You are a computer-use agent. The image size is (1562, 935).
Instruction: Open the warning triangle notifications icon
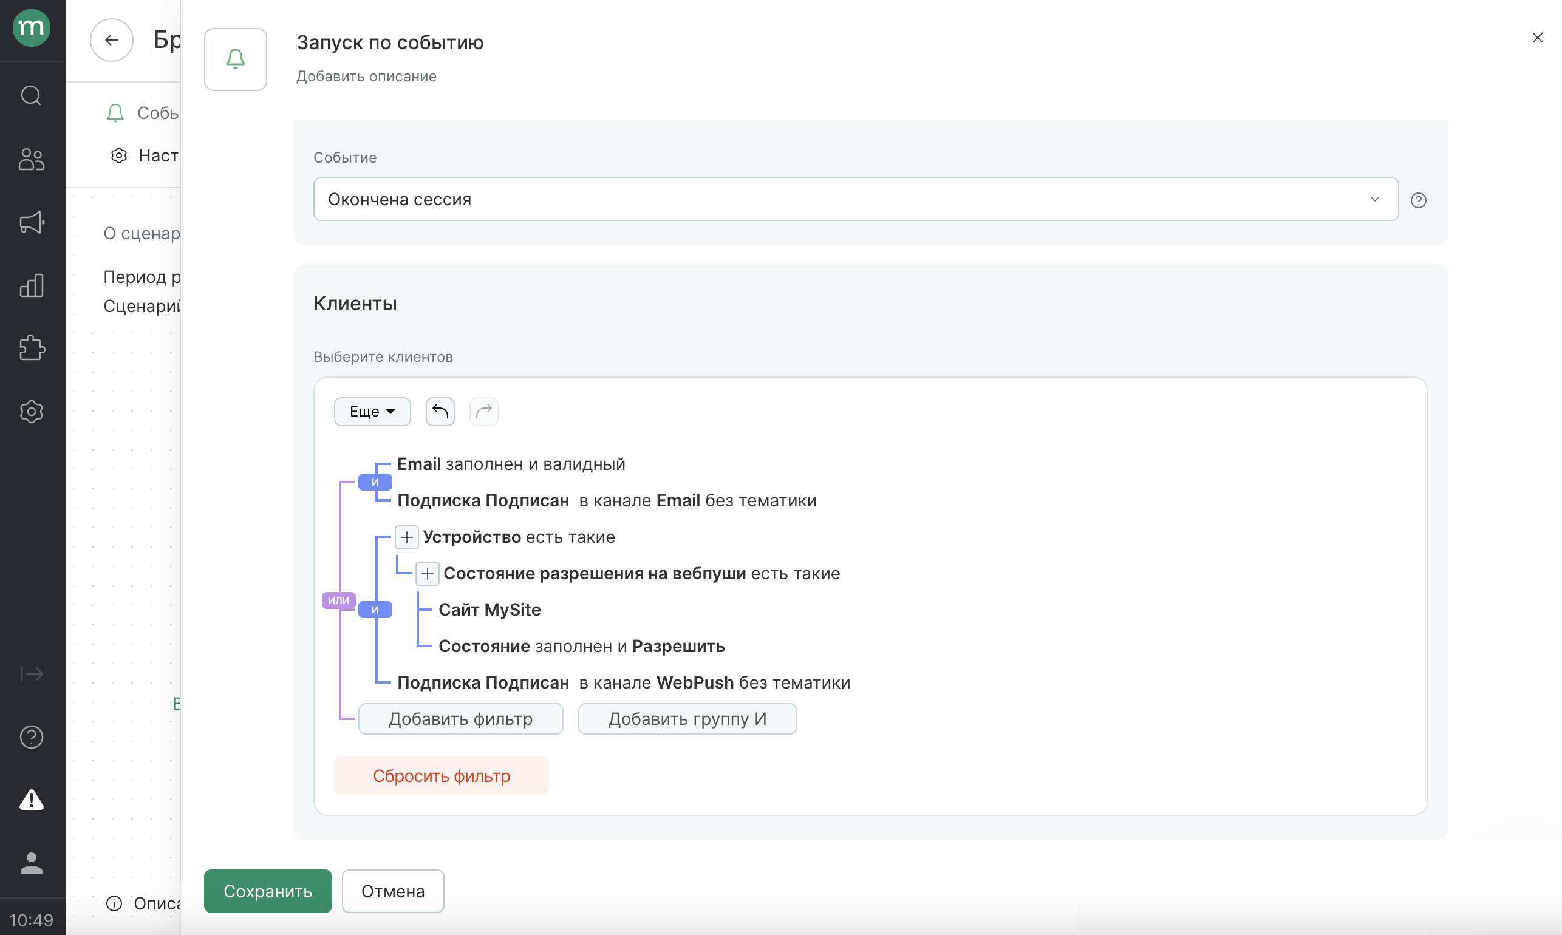pos(32,800)
